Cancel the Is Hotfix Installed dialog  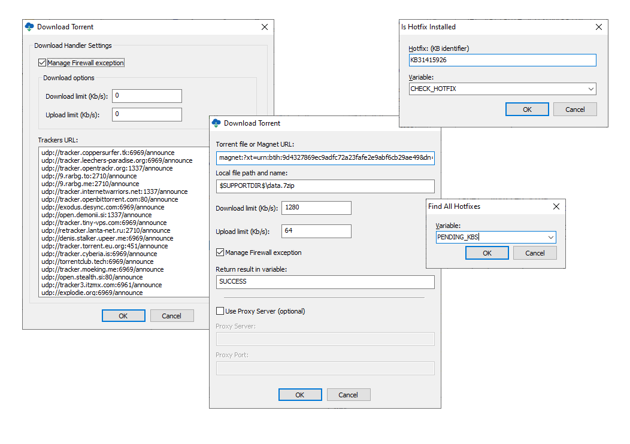(575, 110)
